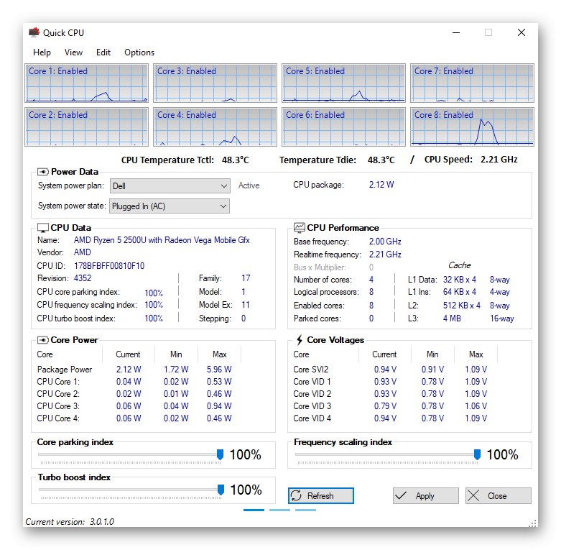The width and height of the screenshot is (561, 550).
Task: Click the Realtime frequency 2.21 GHz value
Action: pos(385,255)
